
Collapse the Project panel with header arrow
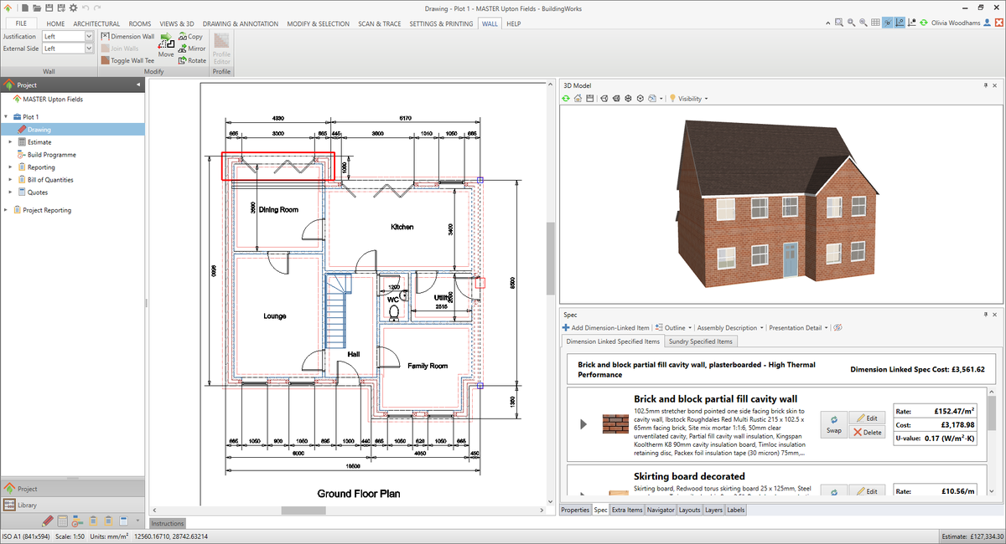137,85
